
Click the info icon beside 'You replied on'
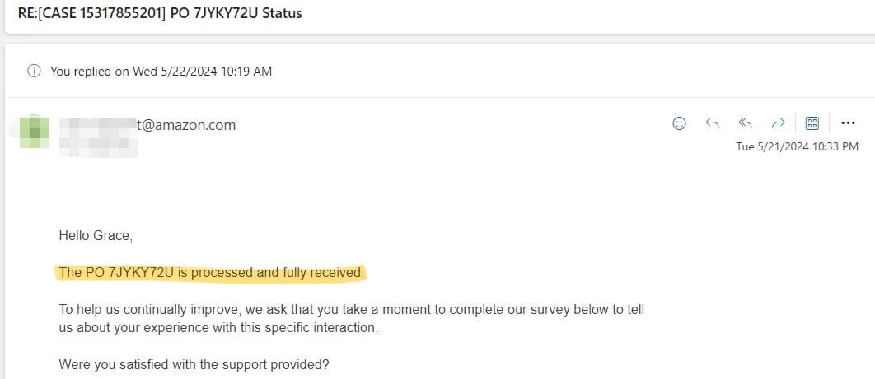[x=34, y=72]
